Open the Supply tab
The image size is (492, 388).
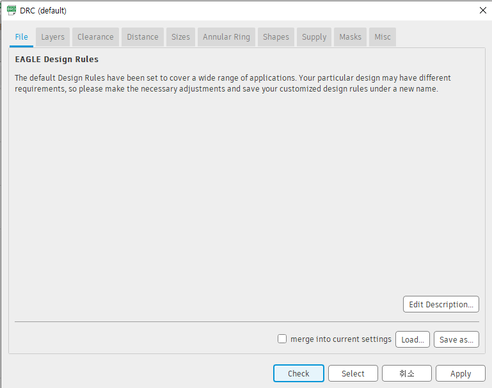pyautogui.click(x=314, y=37)
